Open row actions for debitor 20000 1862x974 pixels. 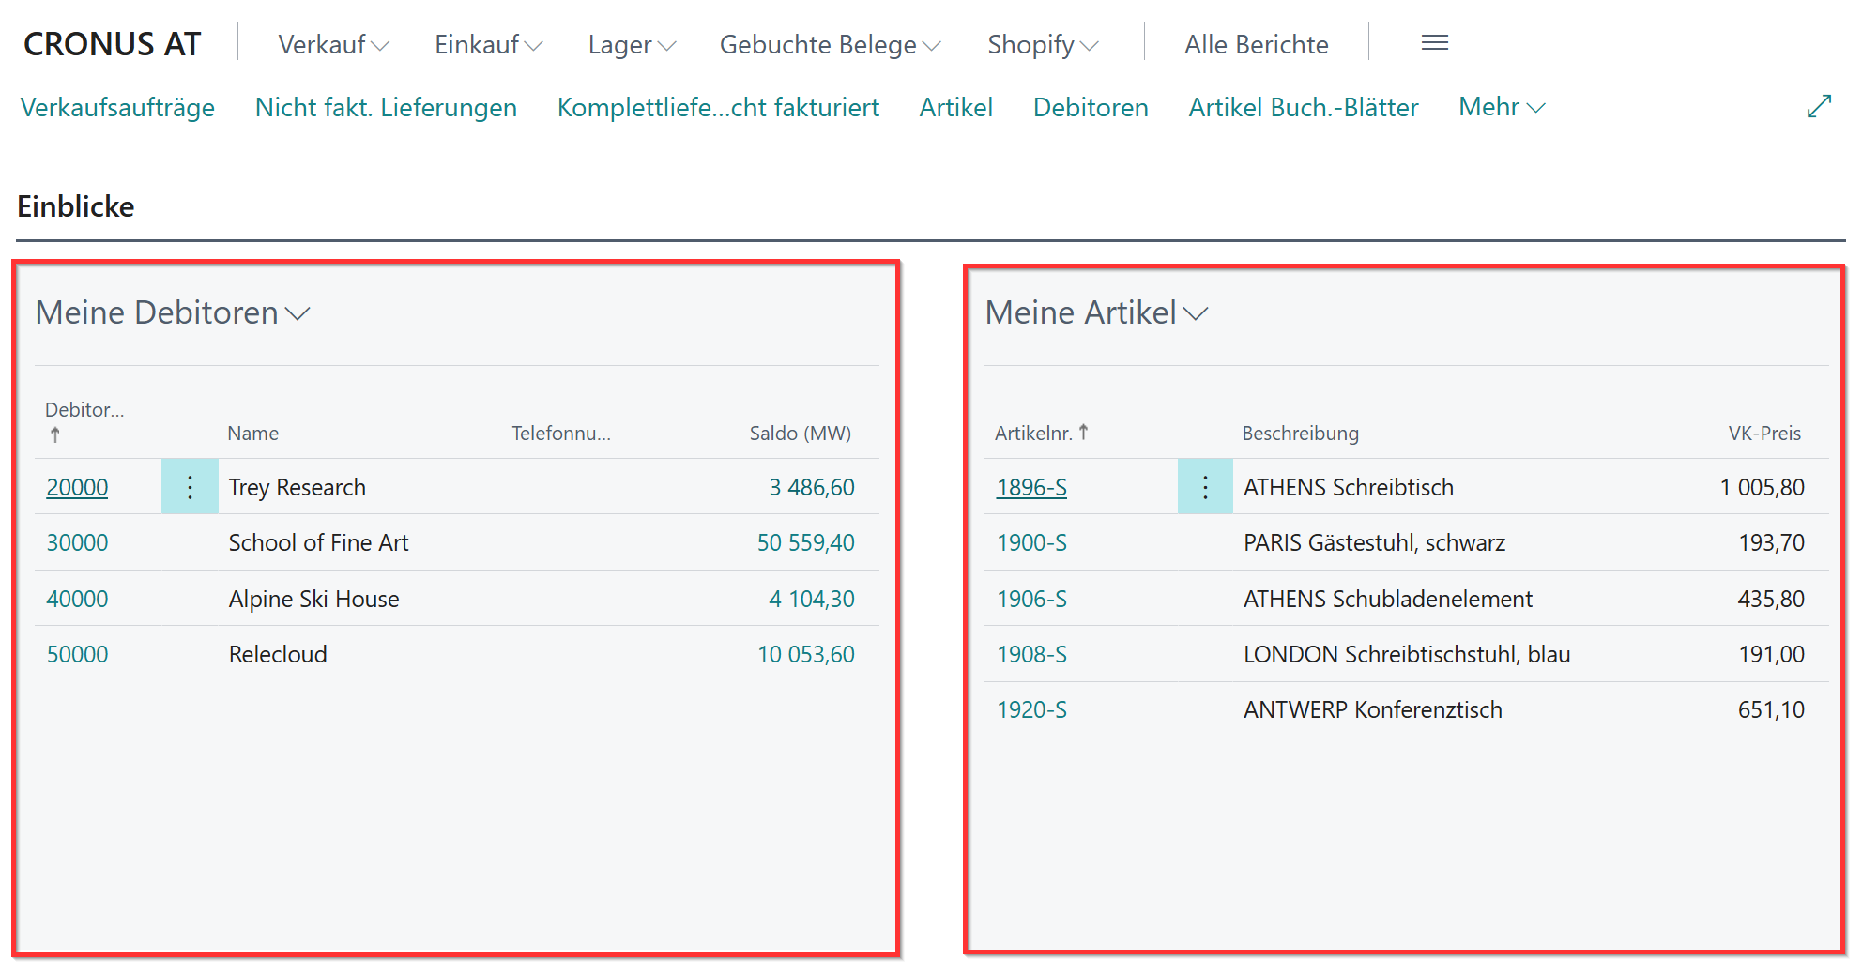(190, 487)
